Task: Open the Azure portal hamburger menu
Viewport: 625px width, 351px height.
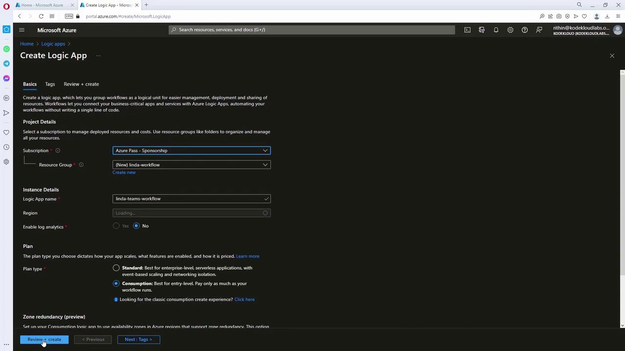Action: tap(21, 30)
